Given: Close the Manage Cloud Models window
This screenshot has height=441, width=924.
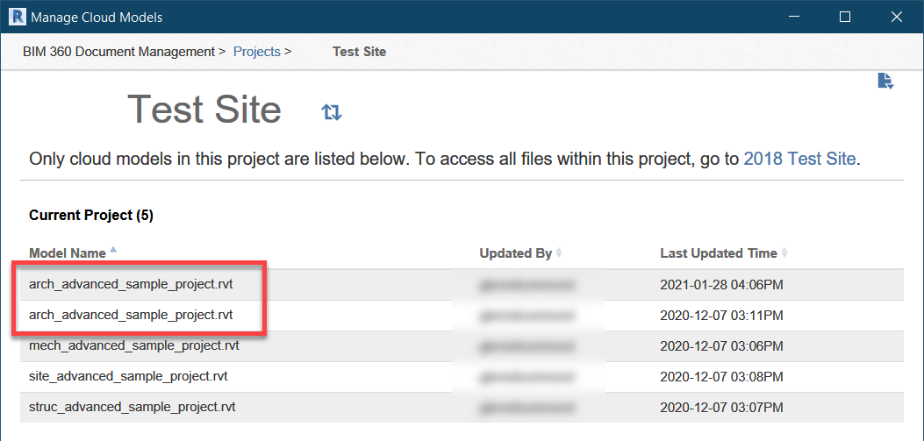Looking at the screenshot, I should pos(896,17).
